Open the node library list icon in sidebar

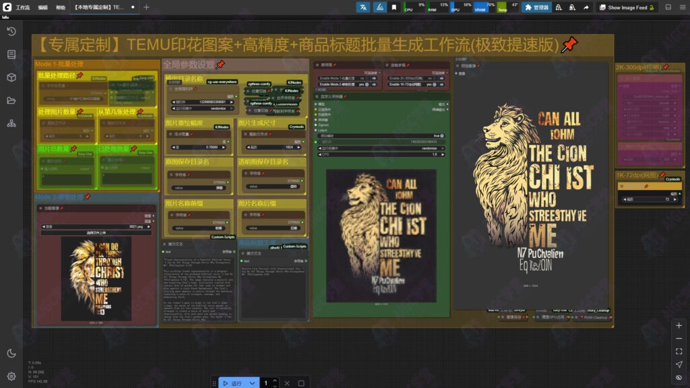tap(11, 54)
